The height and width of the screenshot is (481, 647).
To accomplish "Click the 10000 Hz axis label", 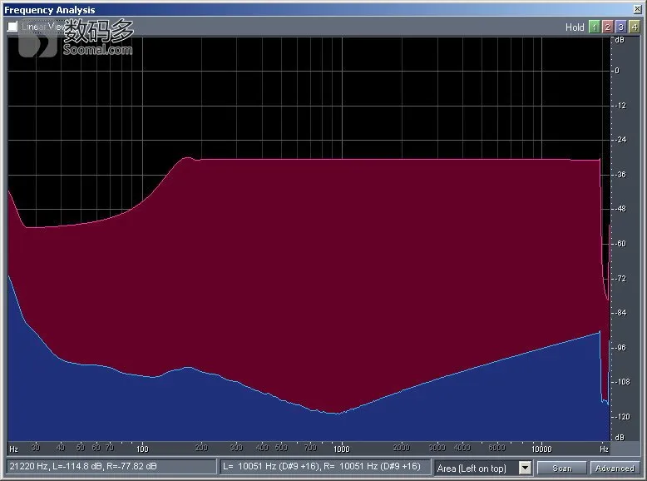I will click(x=541, y=449).
